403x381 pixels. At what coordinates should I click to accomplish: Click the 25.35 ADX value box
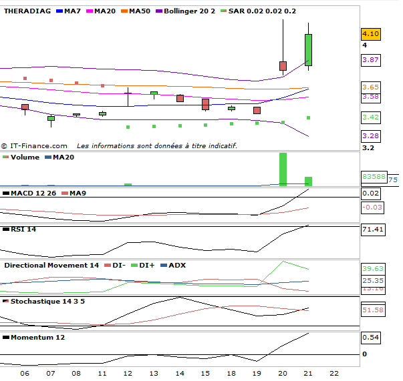click(x=373, y=281)
